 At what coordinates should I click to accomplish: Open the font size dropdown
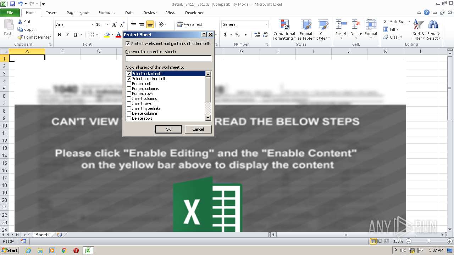(x=107, y=24)
